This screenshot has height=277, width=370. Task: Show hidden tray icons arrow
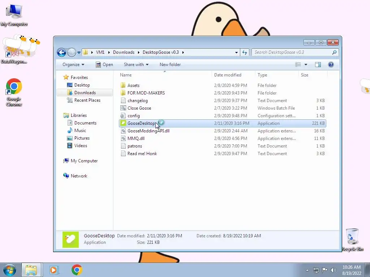(x=307, y=270)
